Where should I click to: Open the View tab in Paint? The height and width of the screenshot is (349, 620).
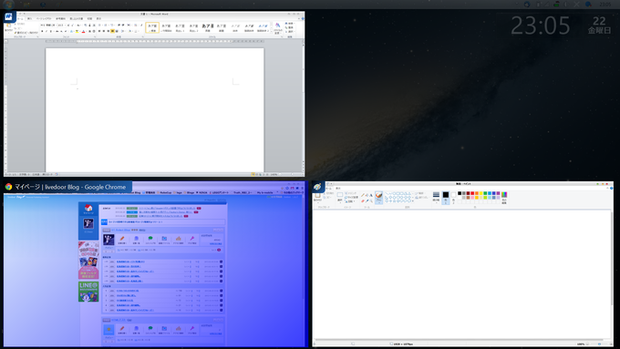(338, 188)
